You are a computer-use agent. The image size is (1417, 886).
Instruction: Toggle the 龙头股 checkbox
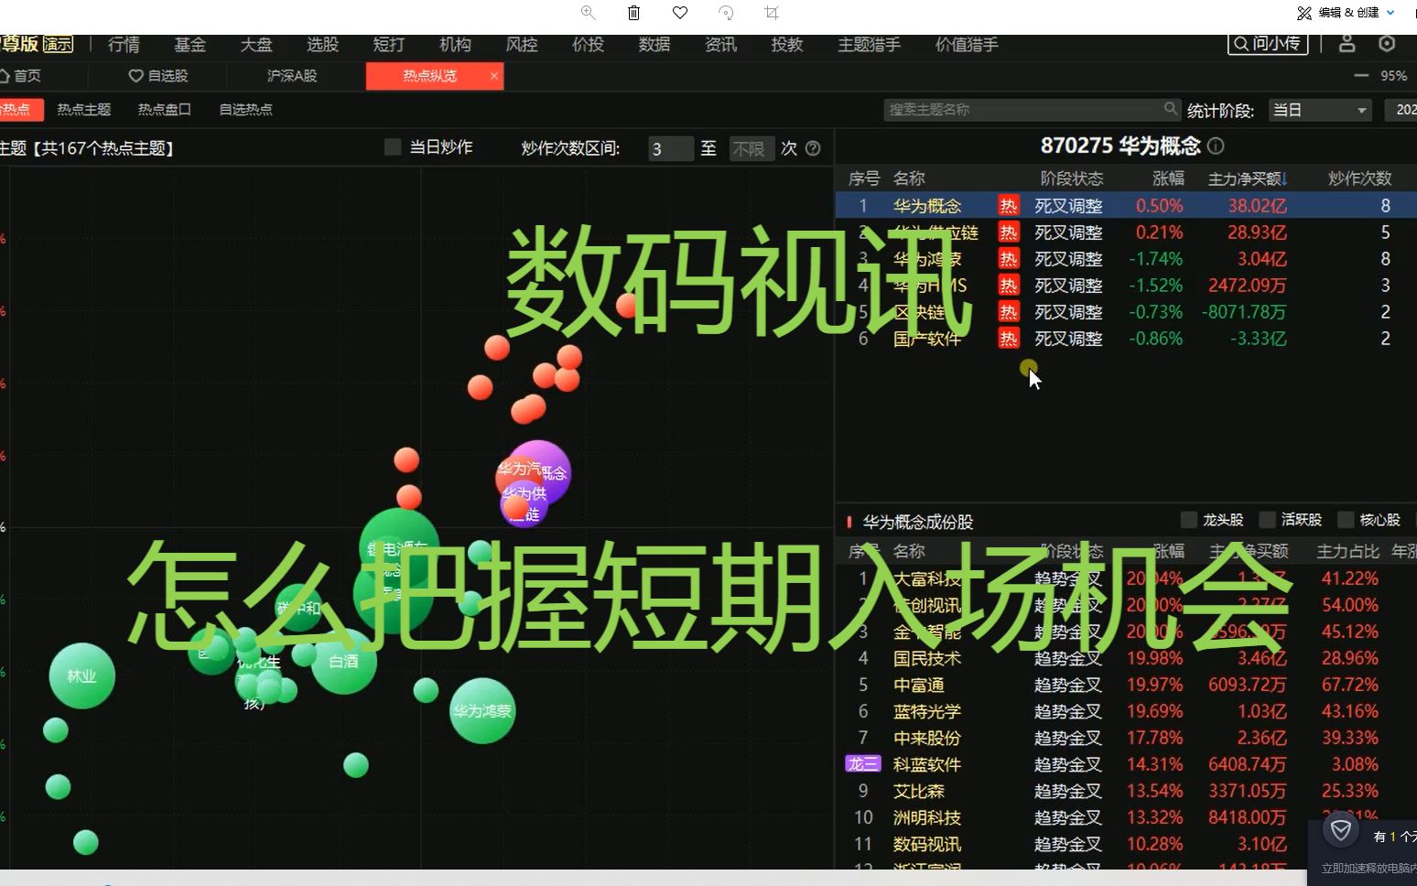1189,520
